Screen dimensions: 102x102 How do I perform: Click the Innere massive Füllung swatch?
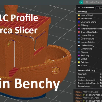(79, 29)
